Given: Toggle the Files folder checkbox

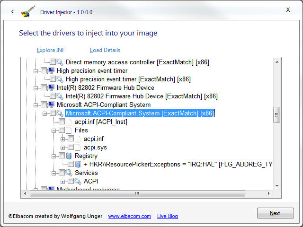Looking at the screenshot, I should pos(62,130).
